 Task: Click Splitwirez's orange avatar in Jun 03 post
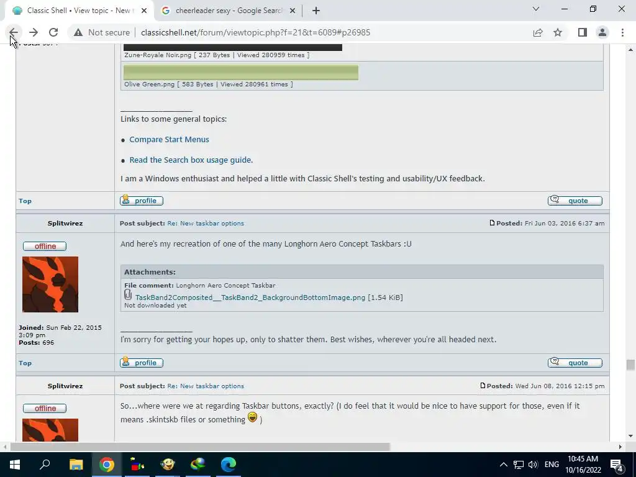50,284
